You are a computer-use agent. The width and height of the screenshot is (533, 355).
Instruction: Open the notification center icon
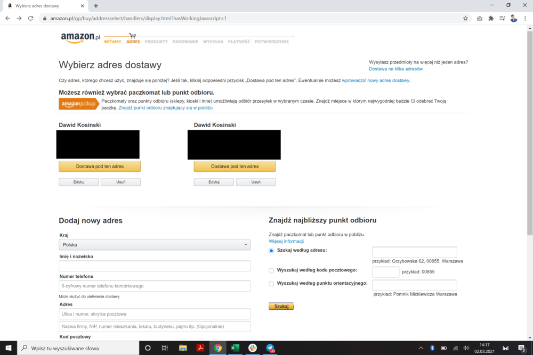pos(522,348)
